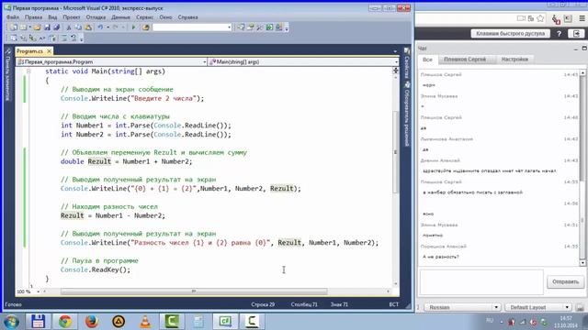Open the Toolbox side panel strip

8,75
